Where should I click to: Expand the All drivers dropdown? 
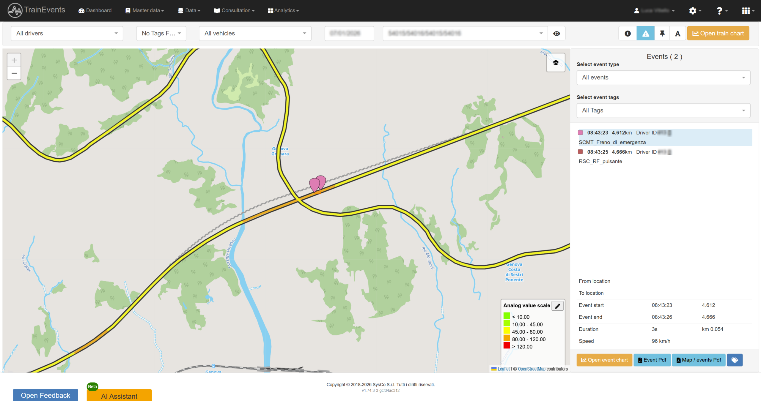coord(67,34)
